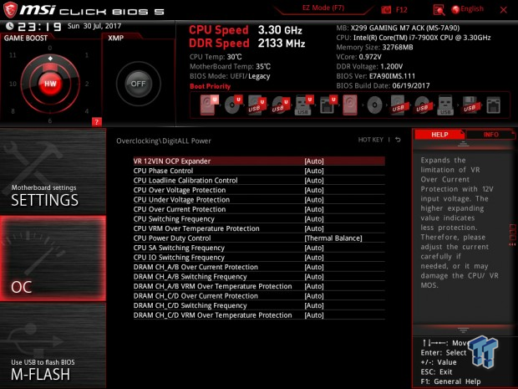Select DRAM CH_C/D Over Current Protection row
Image resolution: width=518 pixels, height=389 pixels.
tap(259, 295)
